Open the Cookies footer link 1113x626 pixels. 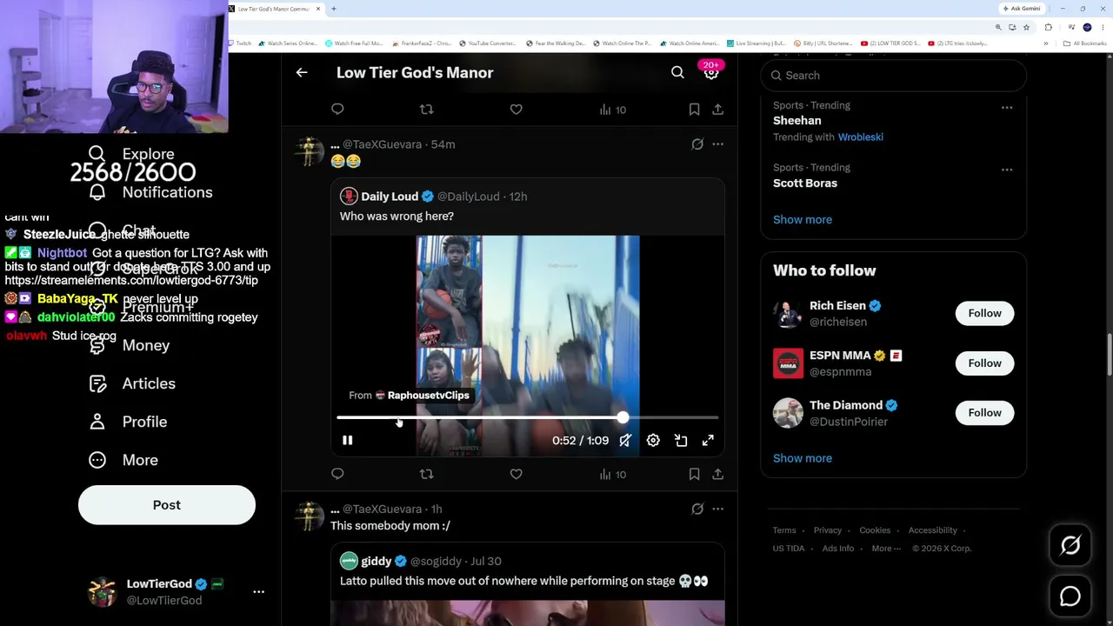[x=875, y=530]
